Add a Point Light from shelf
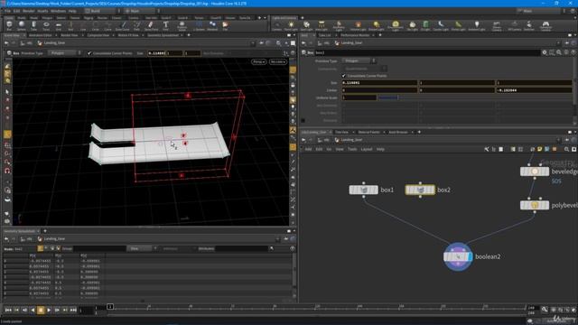 tap(291, 26)
